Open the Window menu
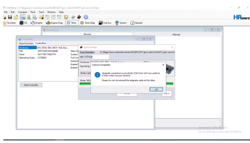250x143 pixels. pos(51,12)
